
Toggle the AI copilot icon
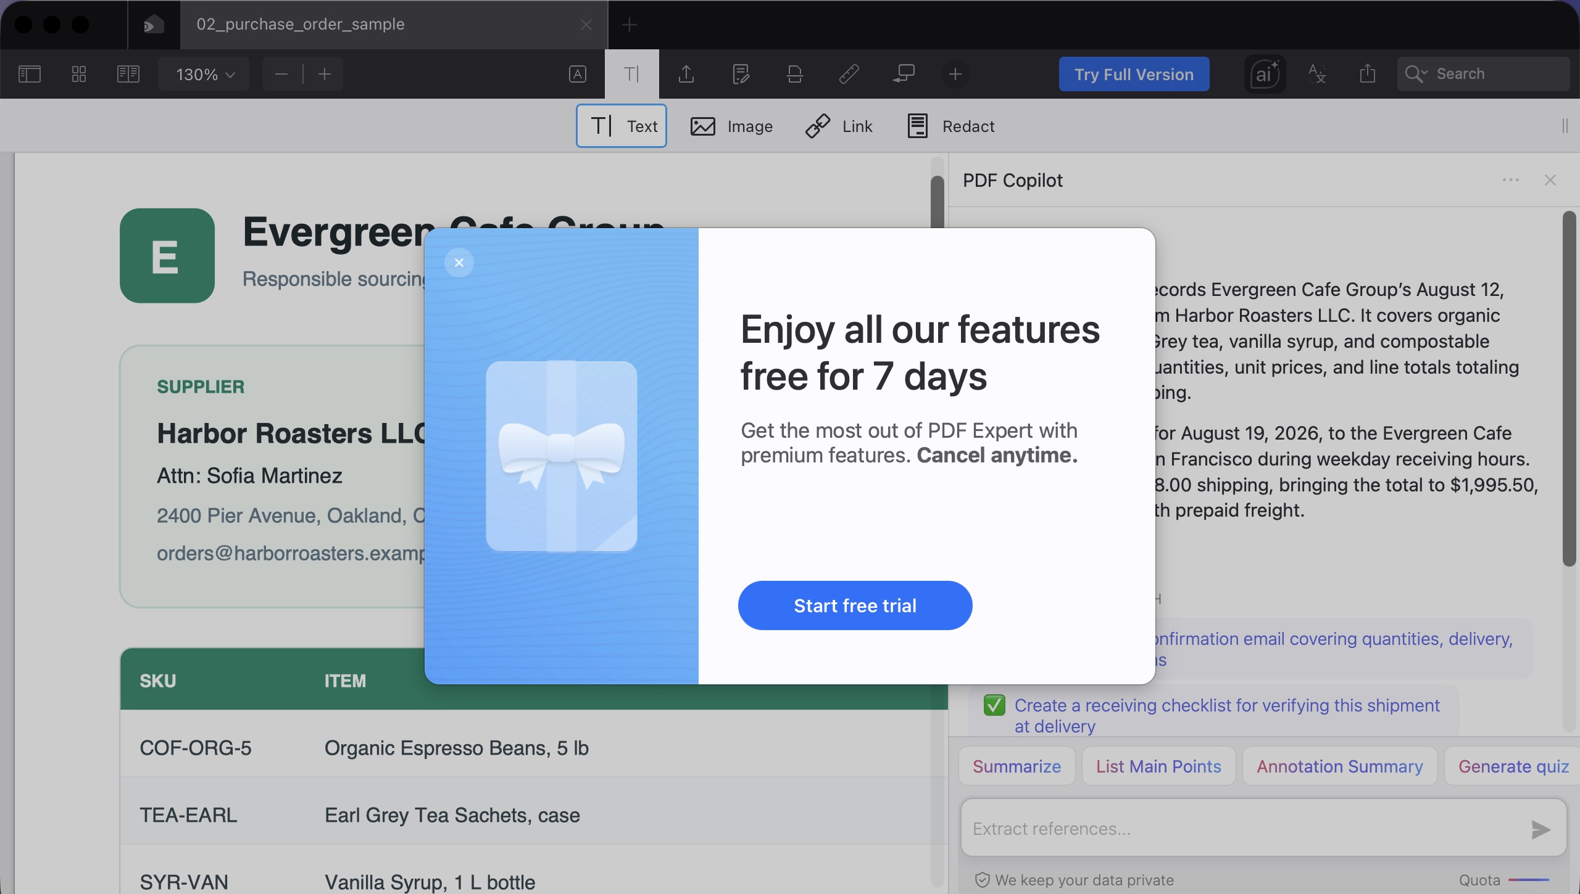1265,75
